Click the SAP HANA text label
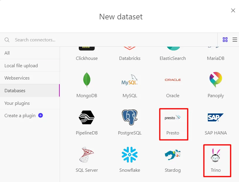 click(216, 133)
